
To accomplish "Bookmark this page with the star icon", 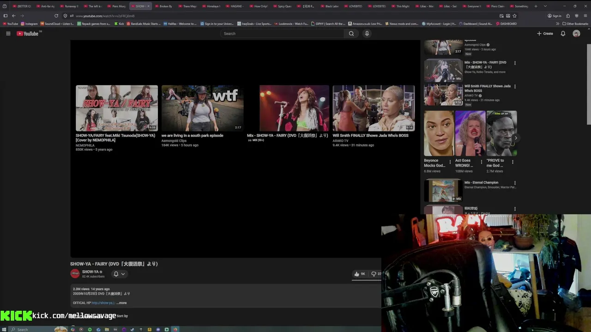I will click(514, 16).
